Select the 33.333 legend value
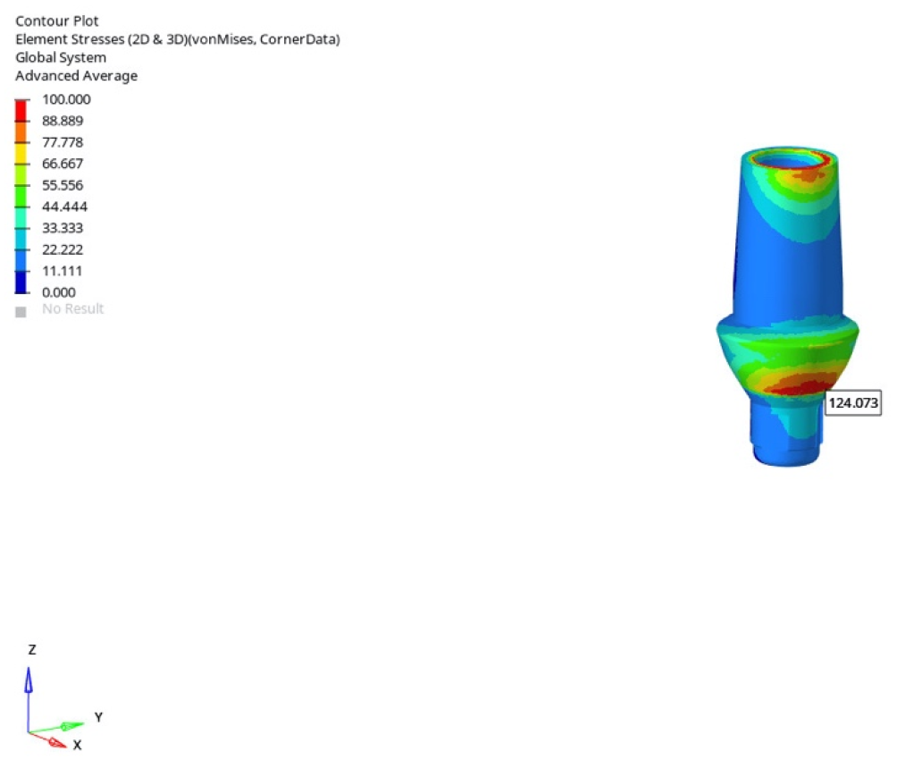897x768 pixels. [x=63, y=228]
